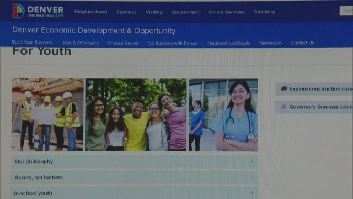The image size is (353, 199).
Task: Open the Neighborhood menu
Action: [x=90, y=12]
